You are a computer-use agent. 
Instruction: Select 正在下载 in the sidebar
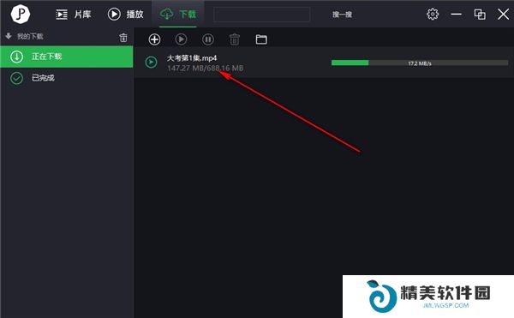pyautogui.click(x=67, y=57)
